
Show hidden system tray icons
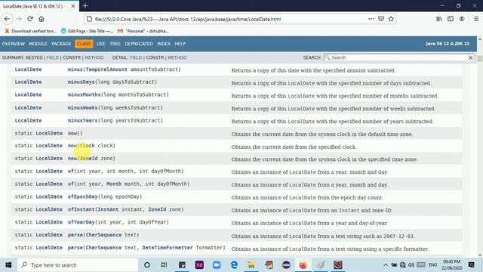click(x=386, y=265)
